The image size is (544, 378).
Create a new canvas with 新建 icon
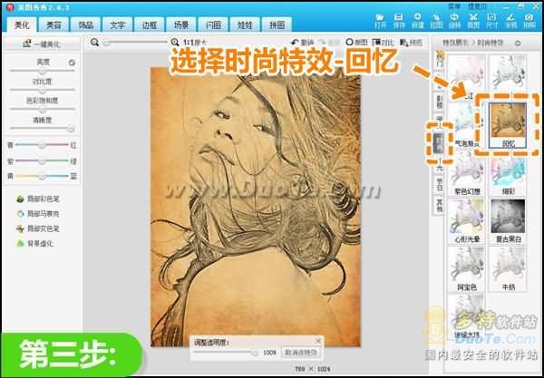(418, 21)
